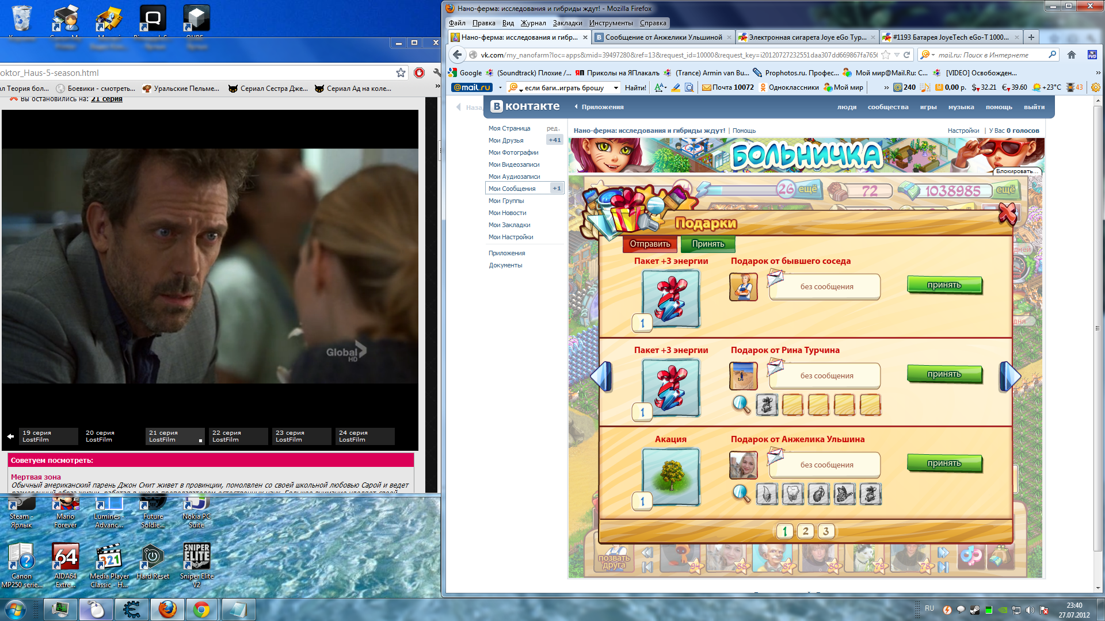Switch to #1193 Батарея JoyeTech tab
The height and width of the screenshot is (621, 1105).
(951, 37)
